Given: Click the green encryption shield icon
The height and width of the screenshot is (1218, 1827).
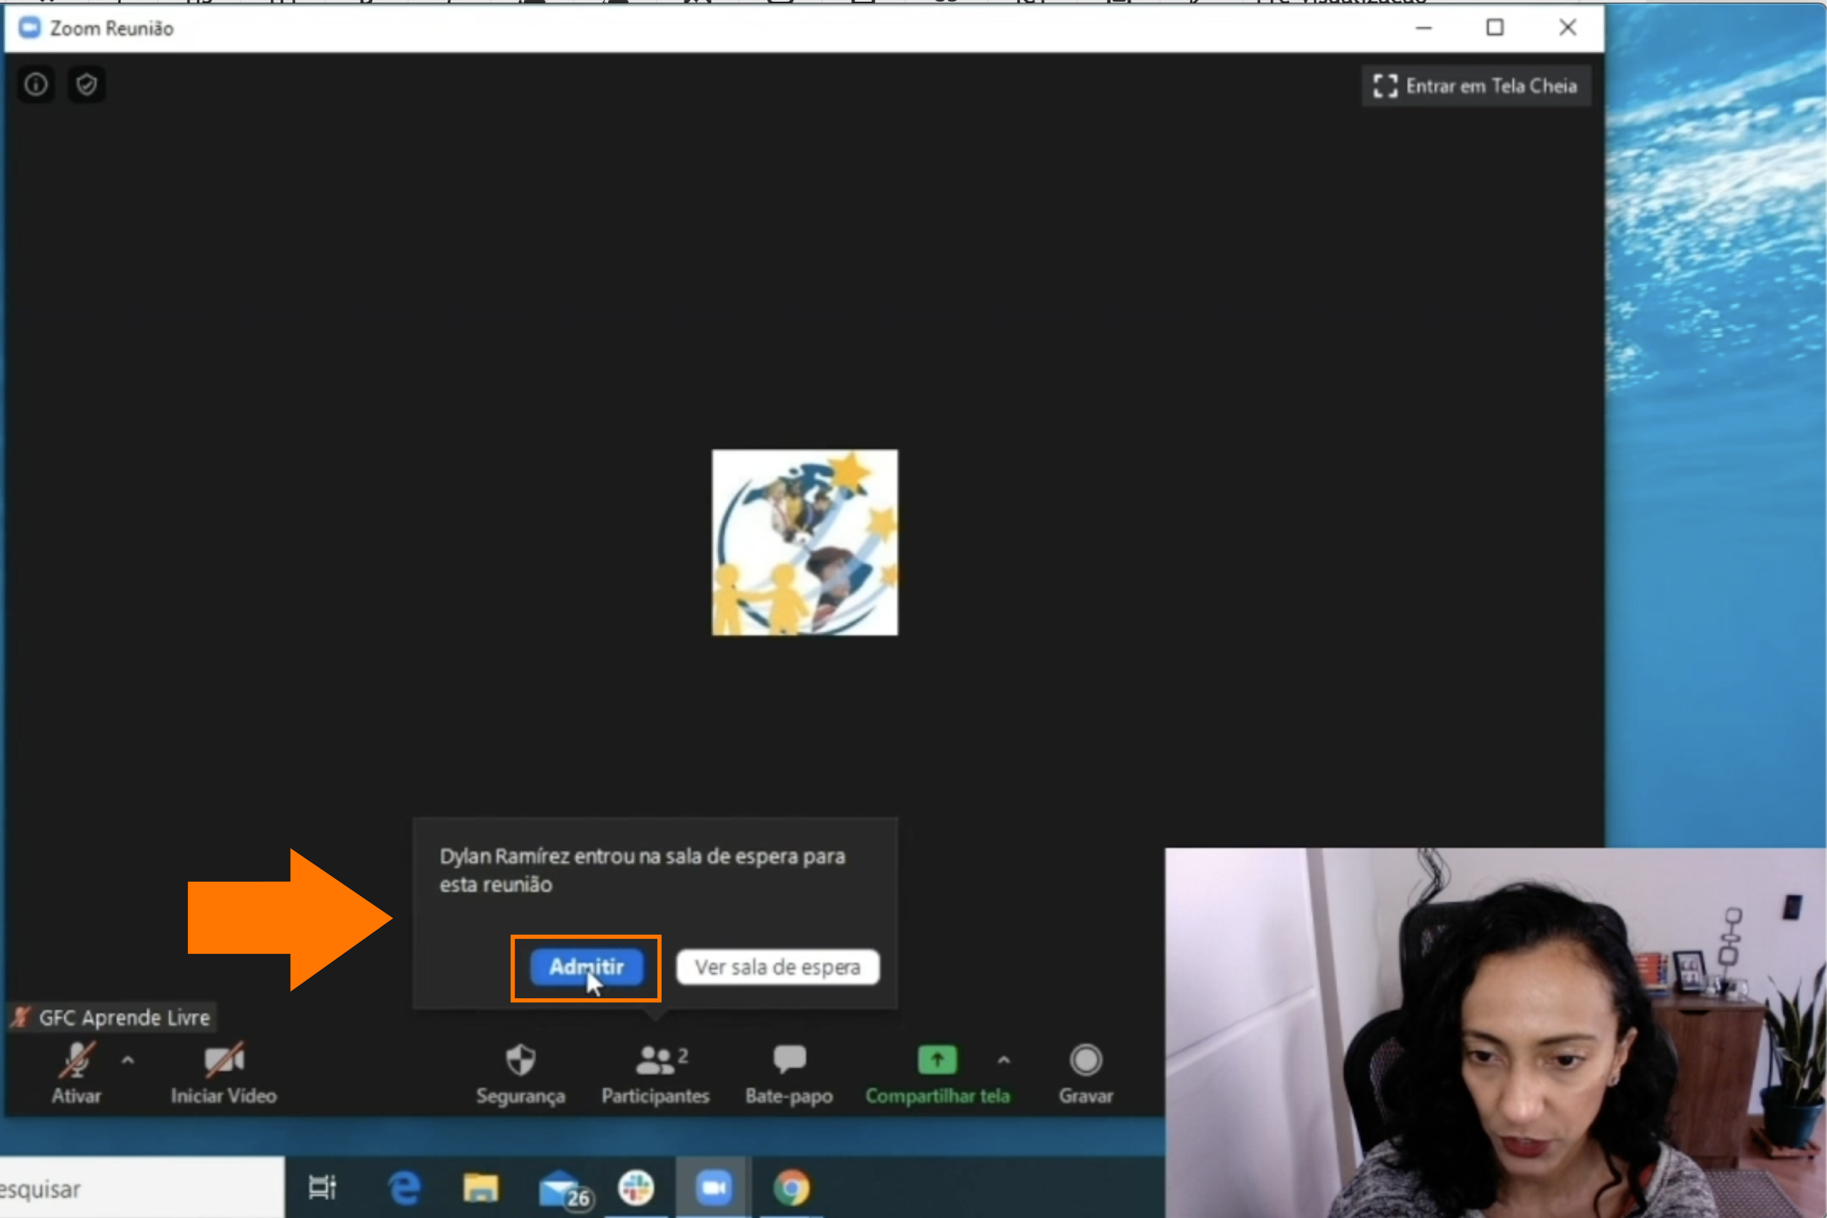Looking at the screenshot, I should click(x=86, y=85).
